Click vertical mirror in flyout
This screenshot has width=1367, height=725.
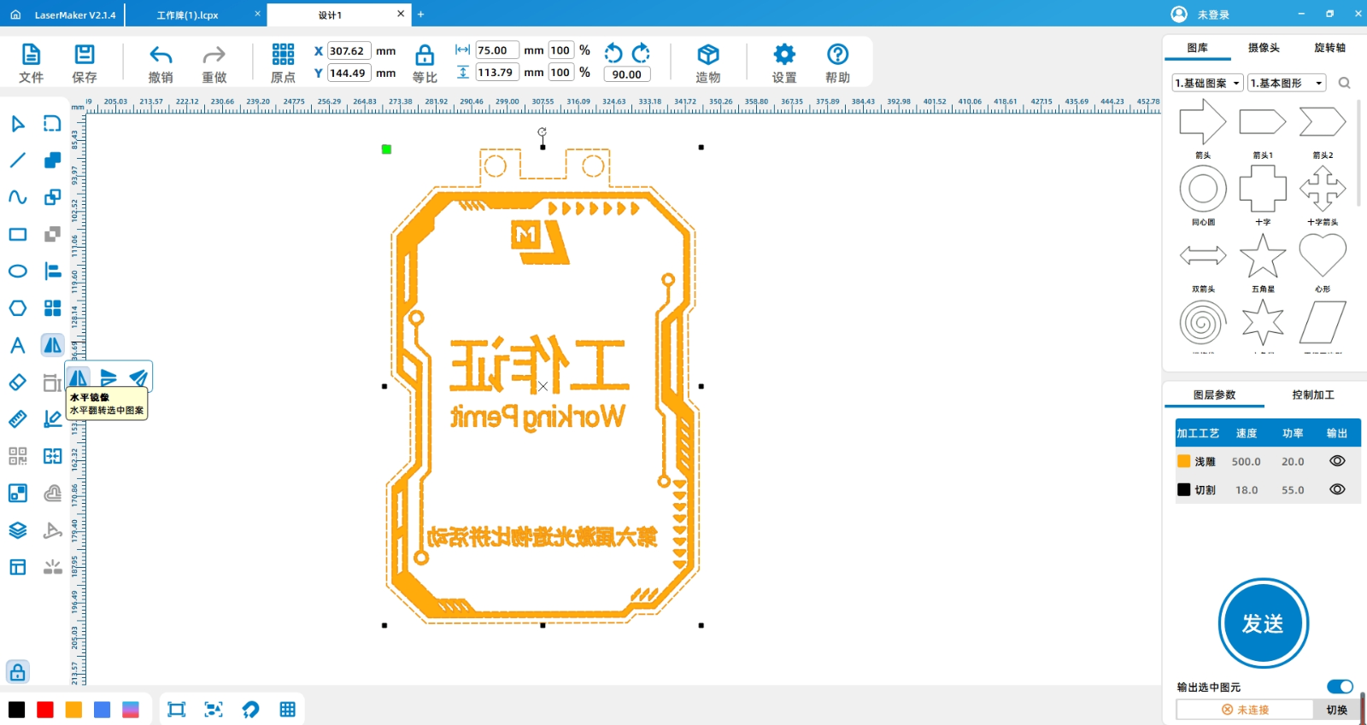(109, 377)
